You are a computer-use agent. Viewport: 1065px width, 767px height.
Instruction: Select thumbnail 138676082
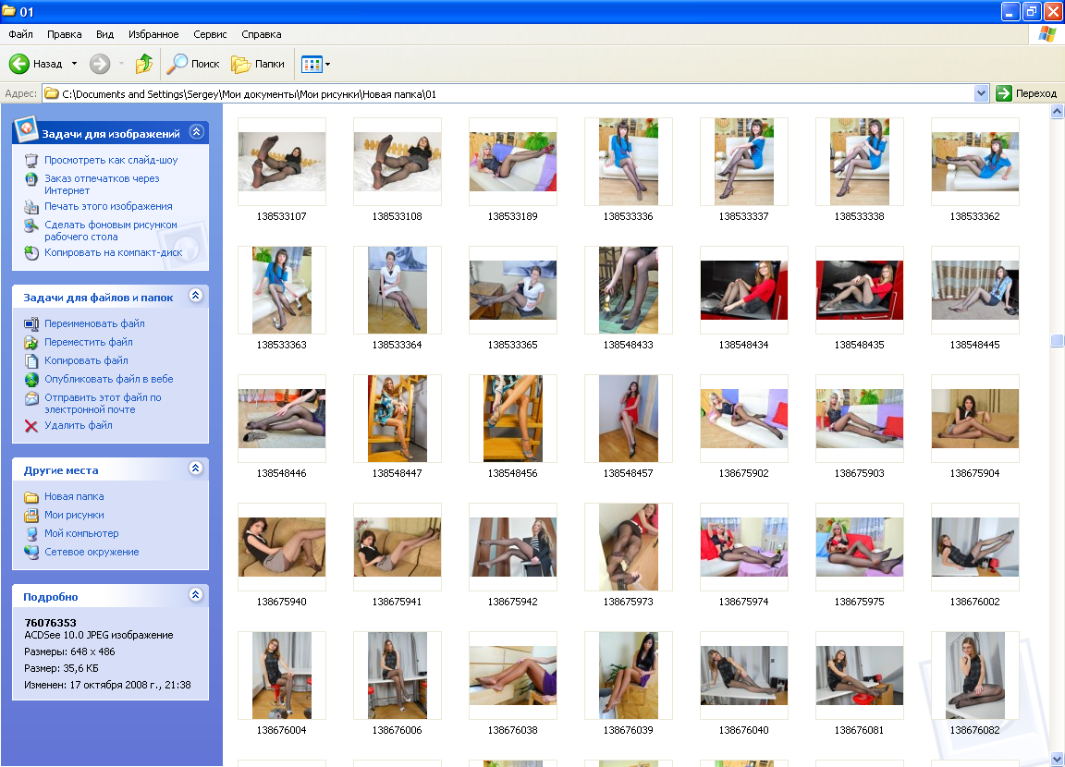point(974,676)
